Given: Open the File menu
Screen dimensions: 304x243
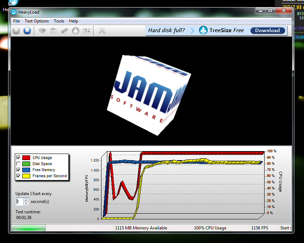Looking at the screenshot, I should tap(17, 21).
